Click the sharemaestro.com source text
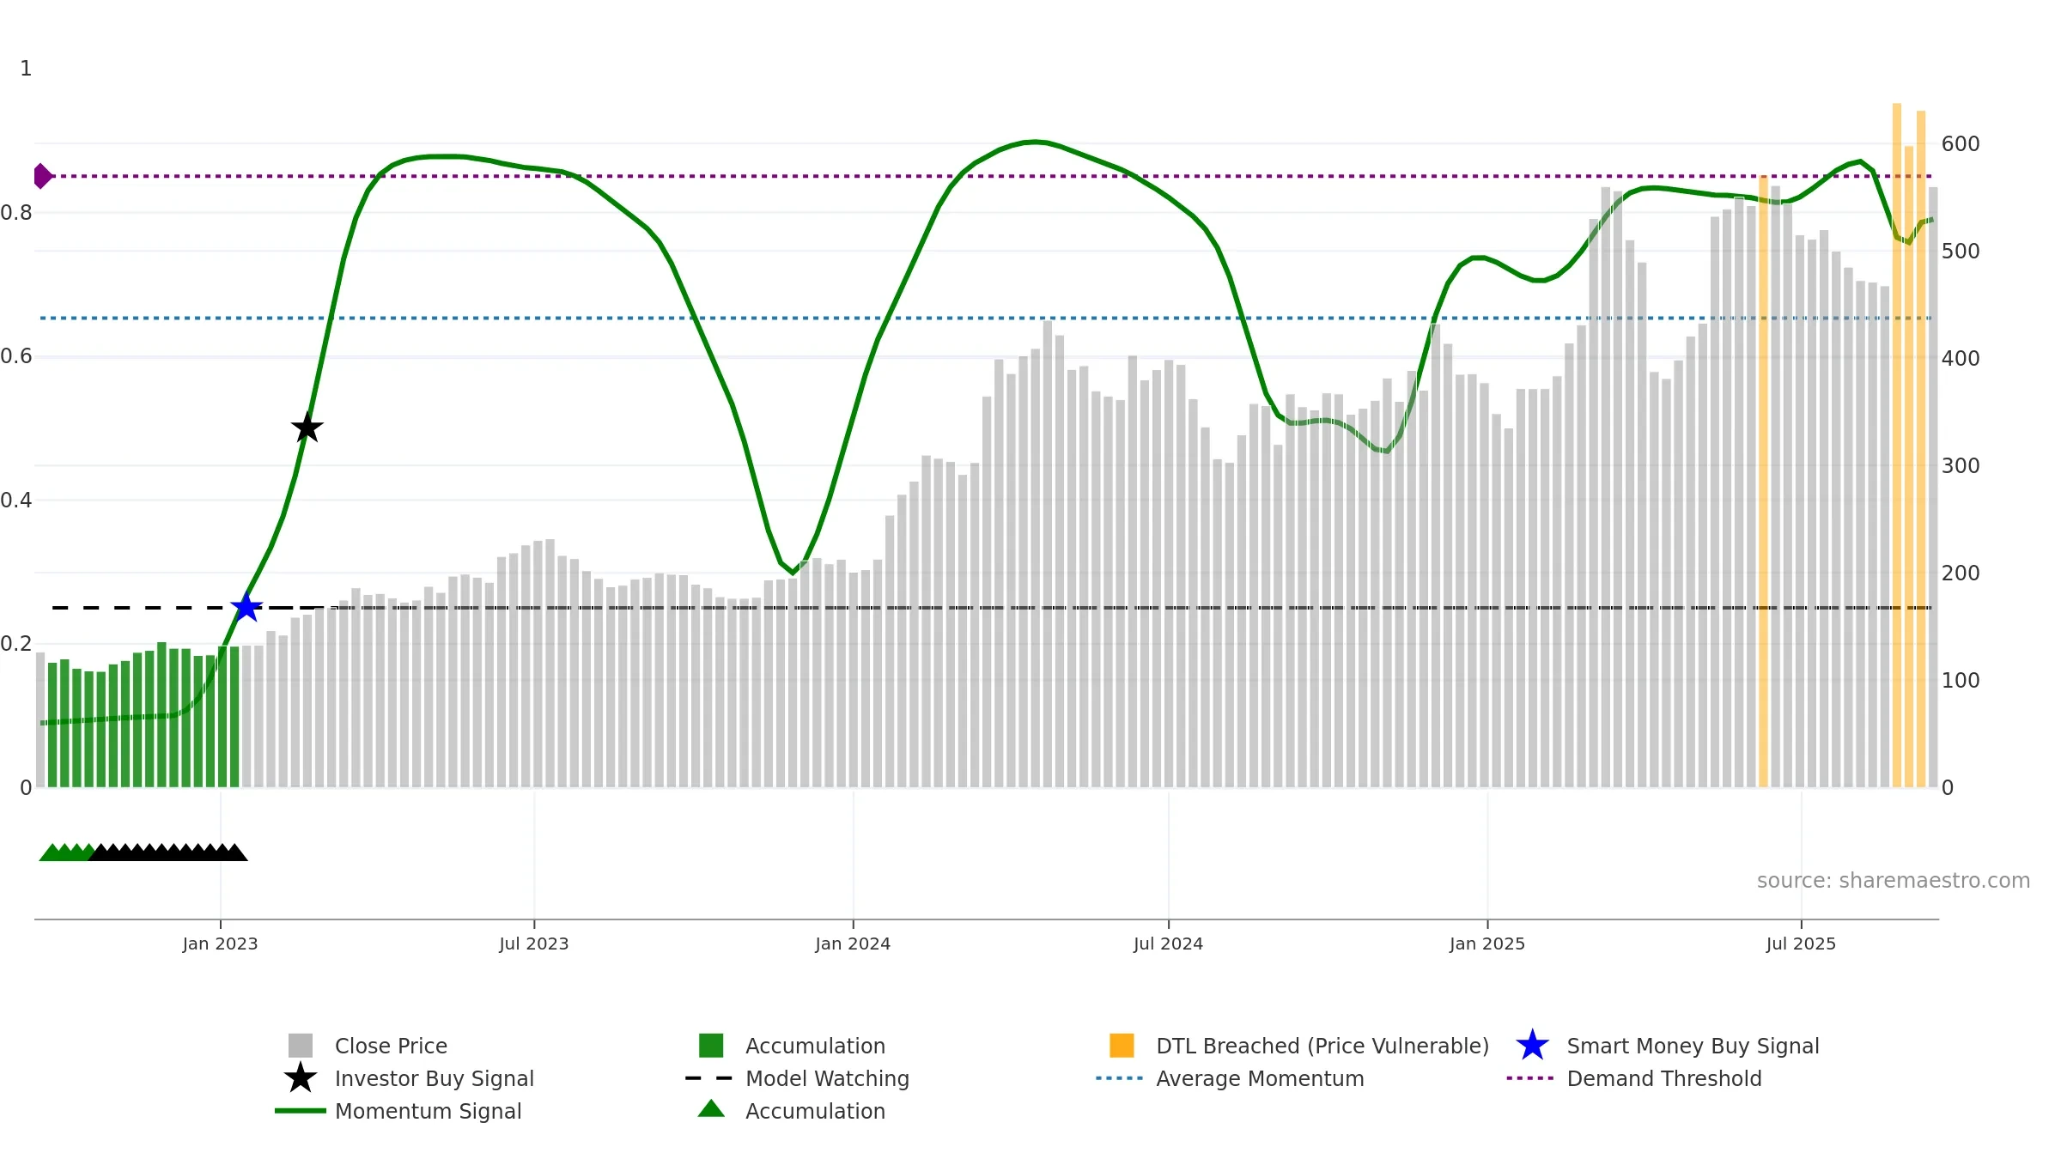Viewport: 2061px width, 1159px height. [x=1894, y=881]
